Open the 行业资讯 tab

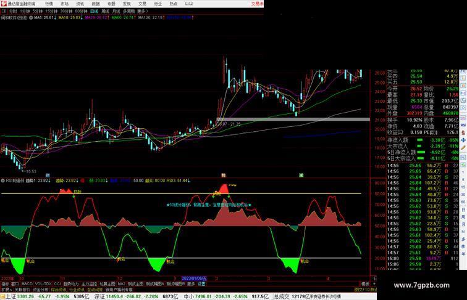coord(77,290)
